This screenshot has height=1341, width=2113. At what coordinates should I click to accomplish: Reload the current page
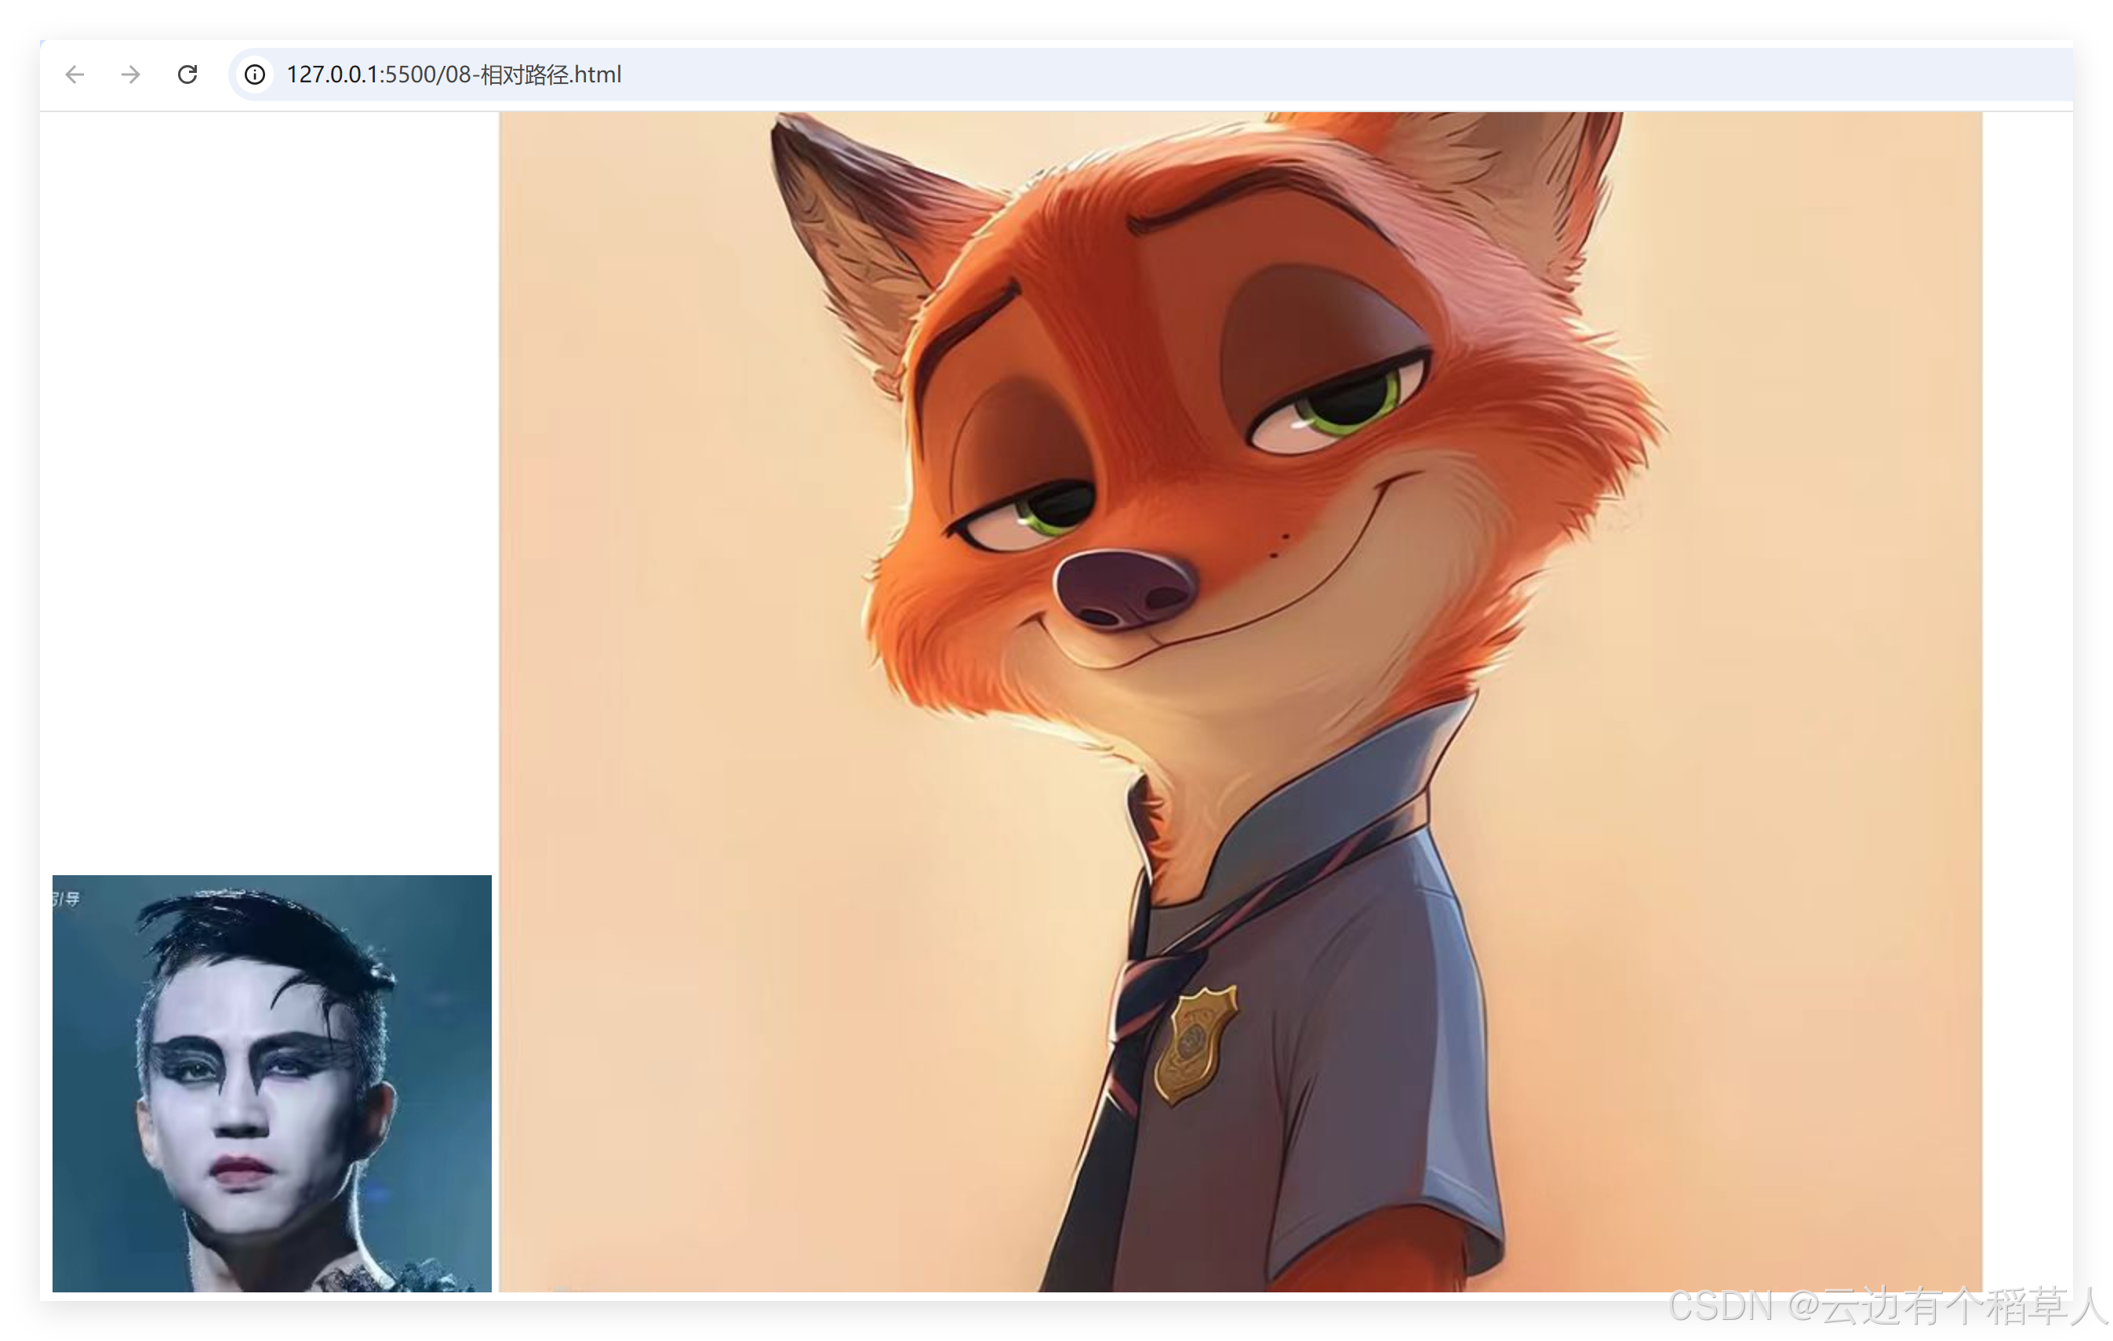coord(187,74)
